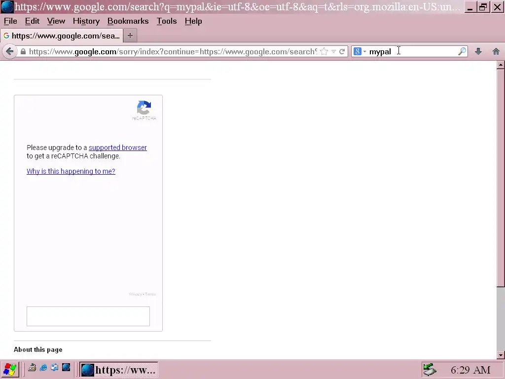Select the 'https://ww...' taskbar button
505x379 pixels.
click(x=118, y=370)
